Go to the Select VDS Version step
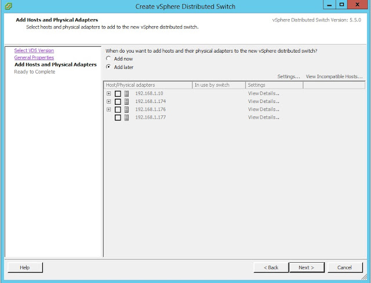 click(x=34, y=50)
